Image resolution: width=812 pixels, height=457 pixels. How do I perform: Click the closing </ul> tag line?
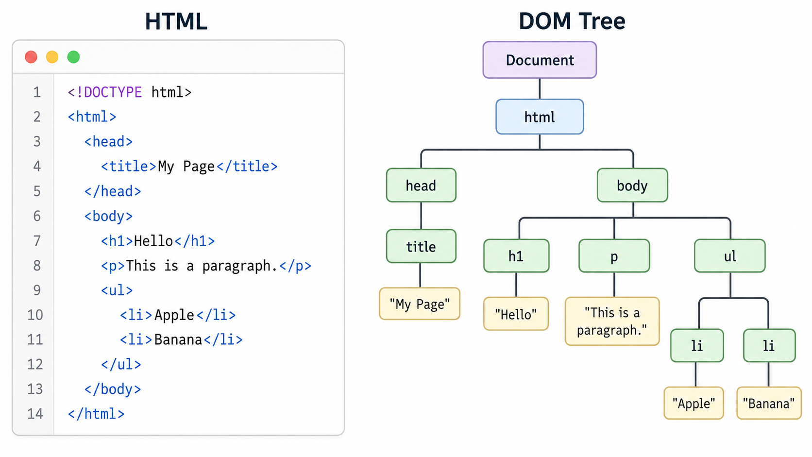tap(121, 364)
